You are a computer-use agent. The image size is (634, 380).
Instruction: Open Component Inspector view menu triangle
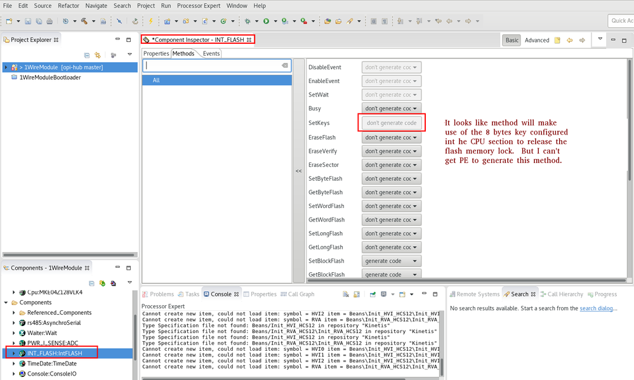pos(600,39)
